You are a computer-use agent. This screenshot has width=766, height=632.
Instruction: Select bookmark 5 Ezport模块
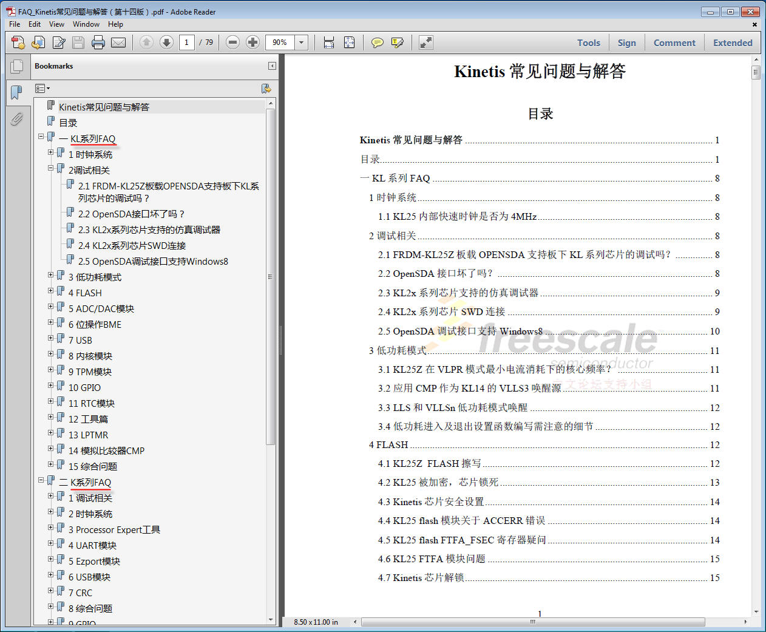tap(94, 562)
